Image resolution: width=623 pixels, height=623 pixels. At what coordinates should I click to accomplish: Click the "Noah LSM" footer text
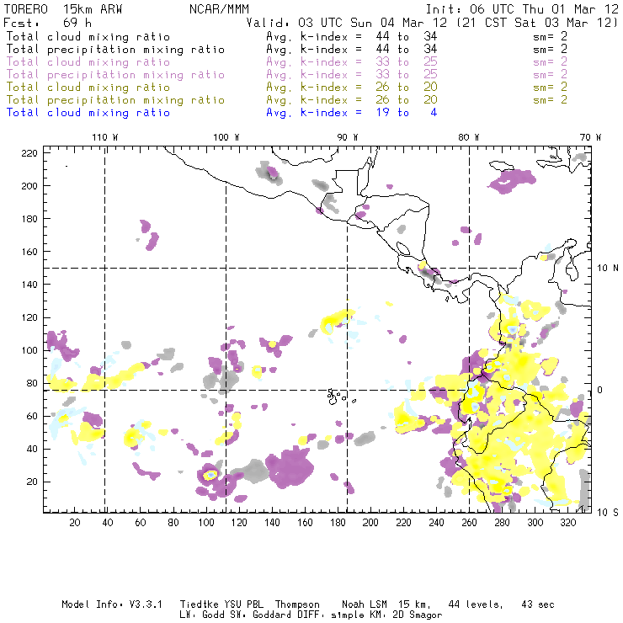365,604
